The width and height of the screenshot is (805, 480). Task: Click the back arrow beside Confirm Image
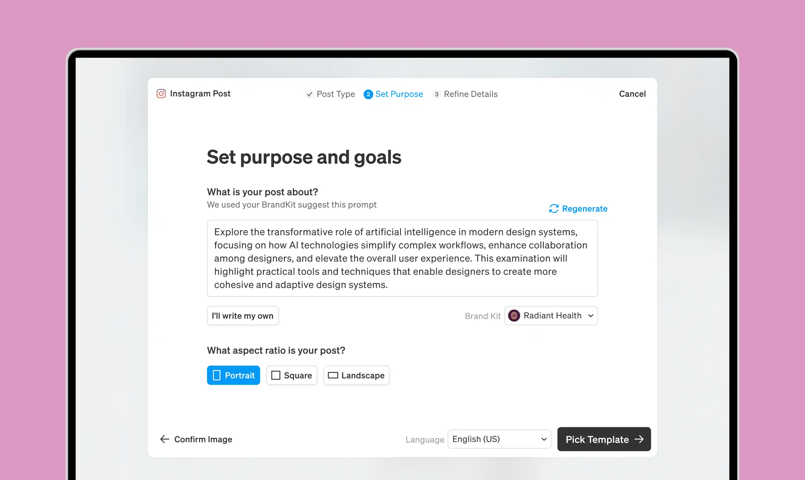pyautogui.click(x=165, y=439)
